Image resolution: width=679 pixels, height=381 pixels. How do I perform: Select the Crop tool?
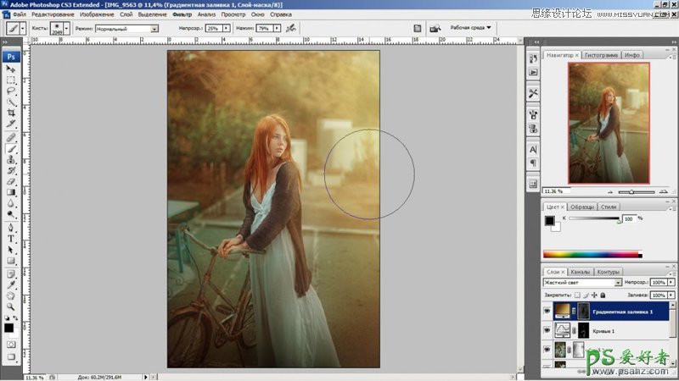pyautogui.click(x=11, y=113)
